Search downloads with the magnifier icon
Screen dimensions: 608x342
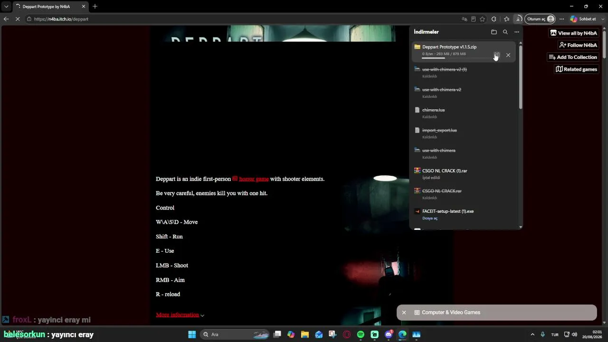505,32
